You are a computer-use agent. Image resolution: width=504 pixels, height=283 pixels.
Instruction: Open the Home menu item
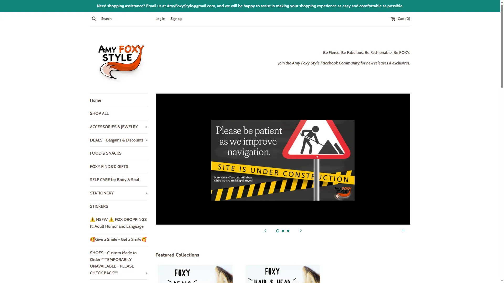(96, 100)
